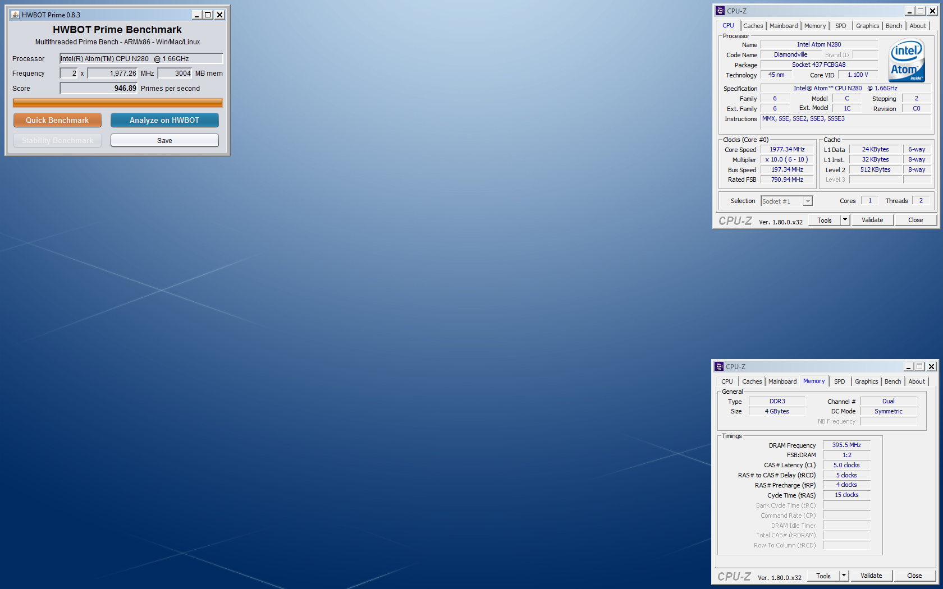The width and height of the screenshot is (943, 589).
Task: Close the bottom CPU-Z window with X
Action: (932, 366)
